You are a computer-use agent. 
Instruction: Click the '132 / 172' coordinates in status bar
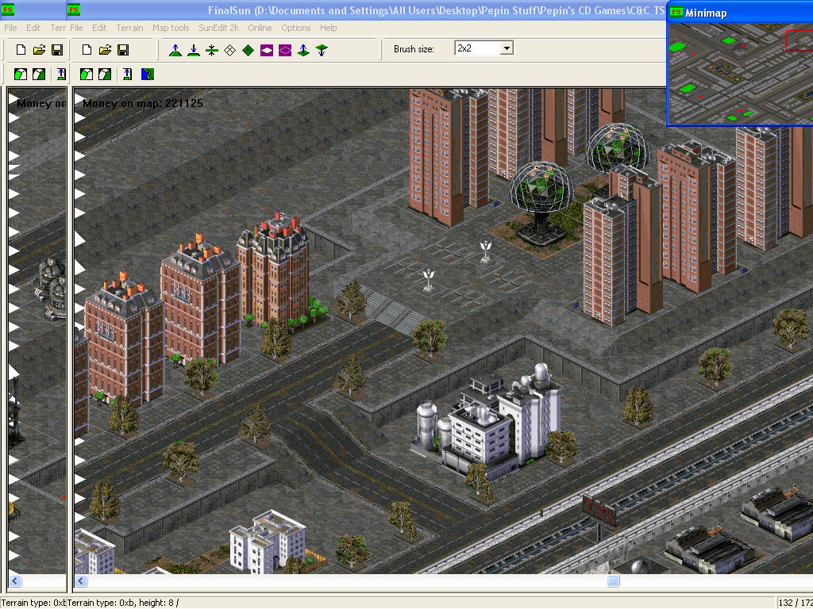point(796,603)
